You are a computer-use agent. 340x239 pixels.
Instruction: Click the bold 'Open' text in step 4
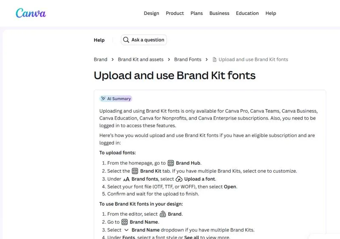[x=230, y=187]
